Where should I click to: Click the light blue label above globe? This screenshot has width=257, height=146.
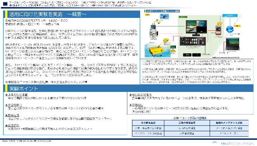point(230,16)
